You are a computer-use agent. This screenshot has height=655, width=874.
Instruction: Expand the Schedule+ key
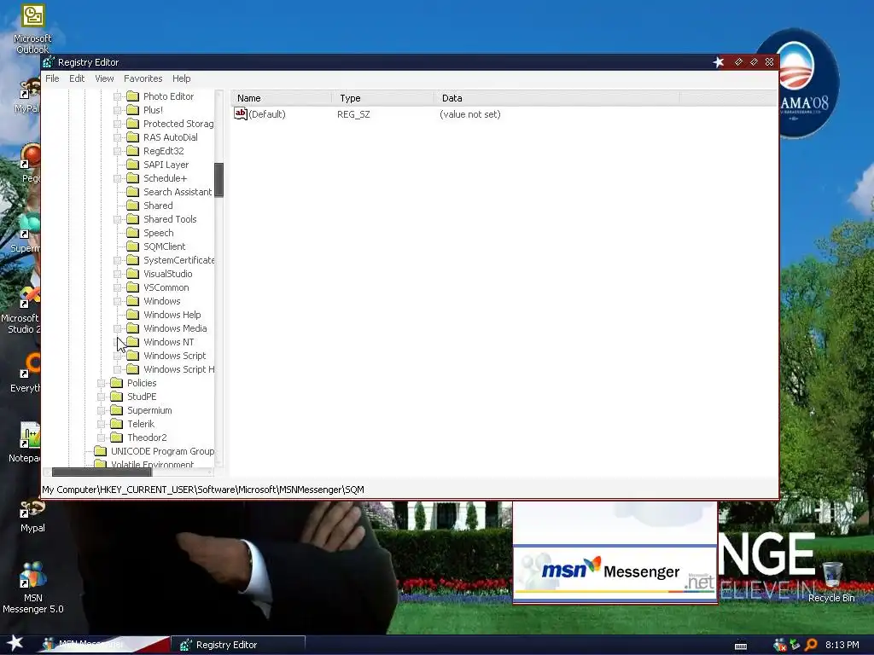117,178
